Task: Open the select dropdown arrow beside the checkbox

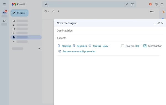Action: (x=48, y=11)
